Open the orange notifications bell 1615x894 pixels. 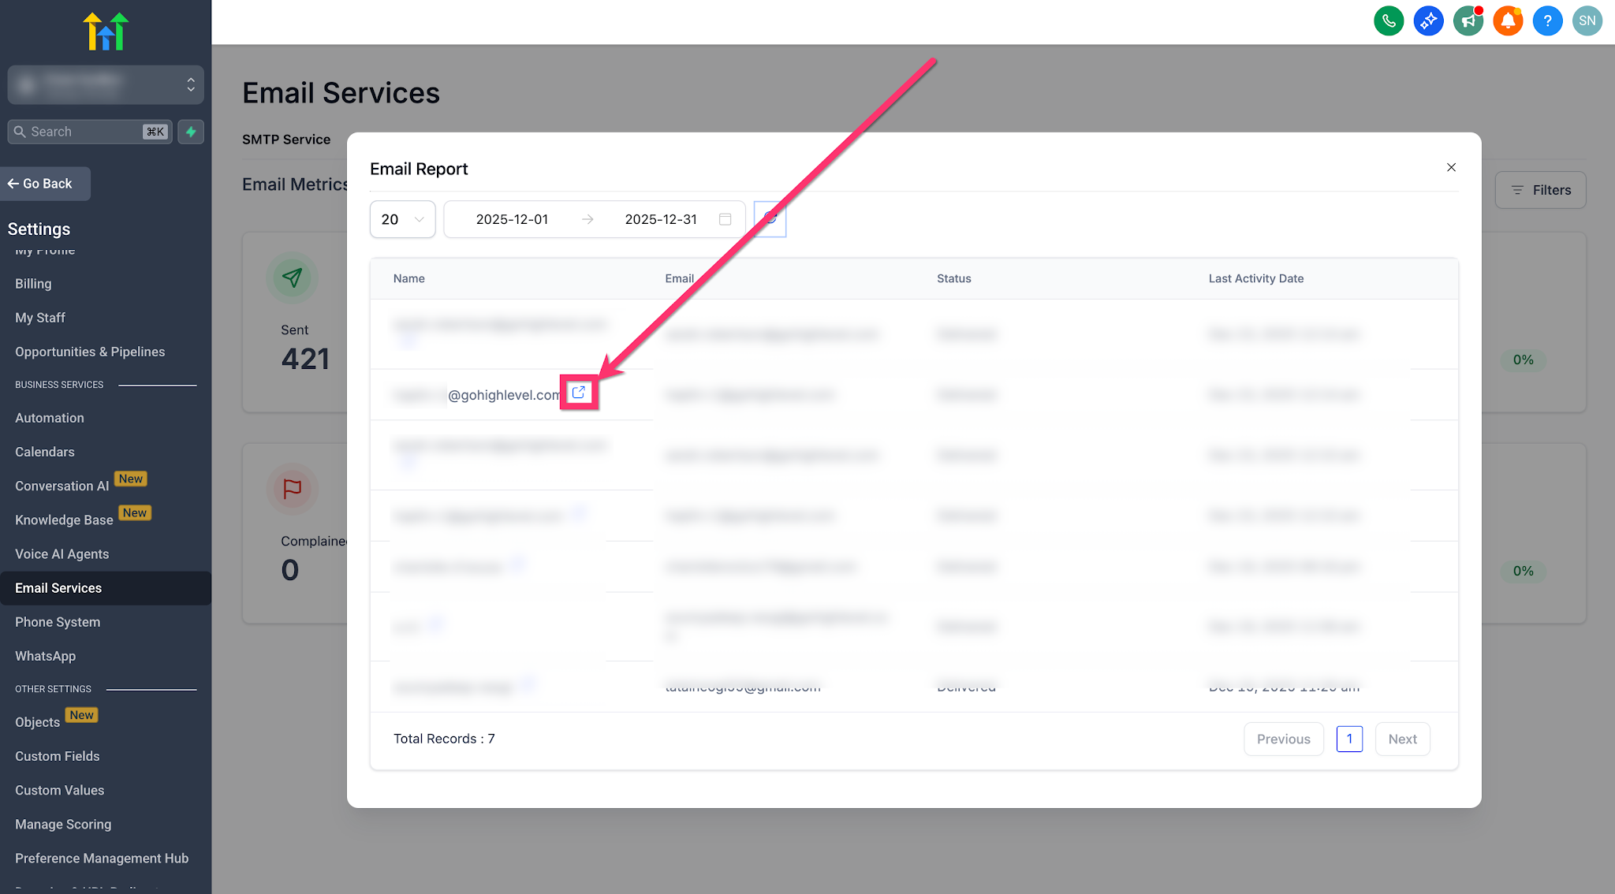tap(1508, 21)
